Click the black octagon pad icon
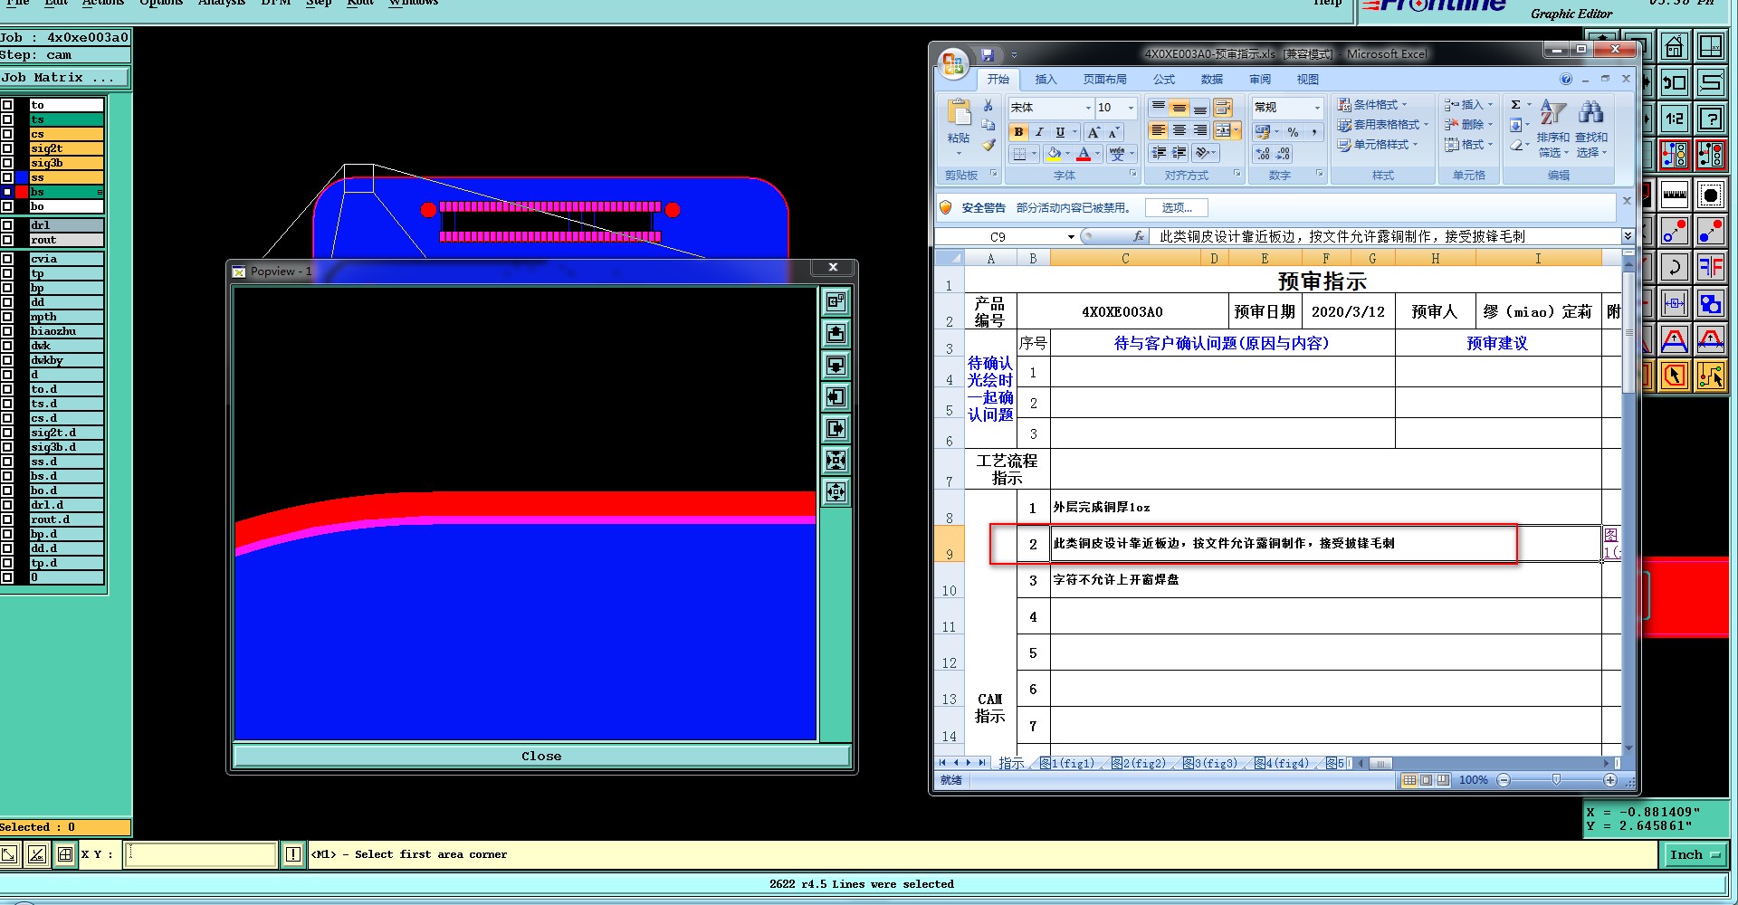 coord(1711,194)
